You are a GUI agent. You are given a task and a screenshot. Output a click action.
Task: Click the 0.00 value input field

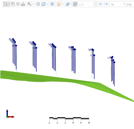pos(85,4)
